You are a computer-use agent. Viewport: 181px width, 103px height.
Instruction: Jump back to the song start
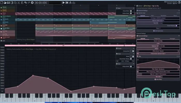(x=67, y=3)
